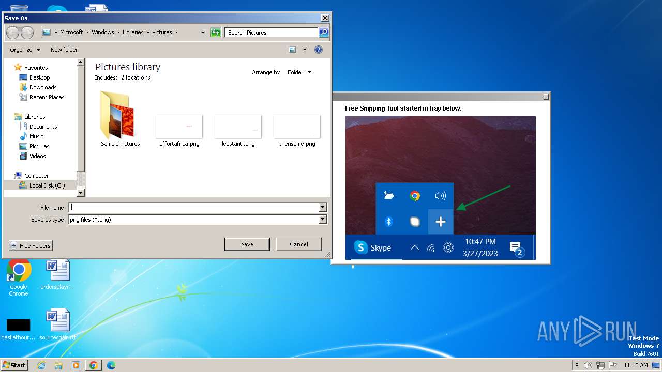662x372 pixels.
Task: Click the arrow after Pictures in address path
Action: point(176,32)
